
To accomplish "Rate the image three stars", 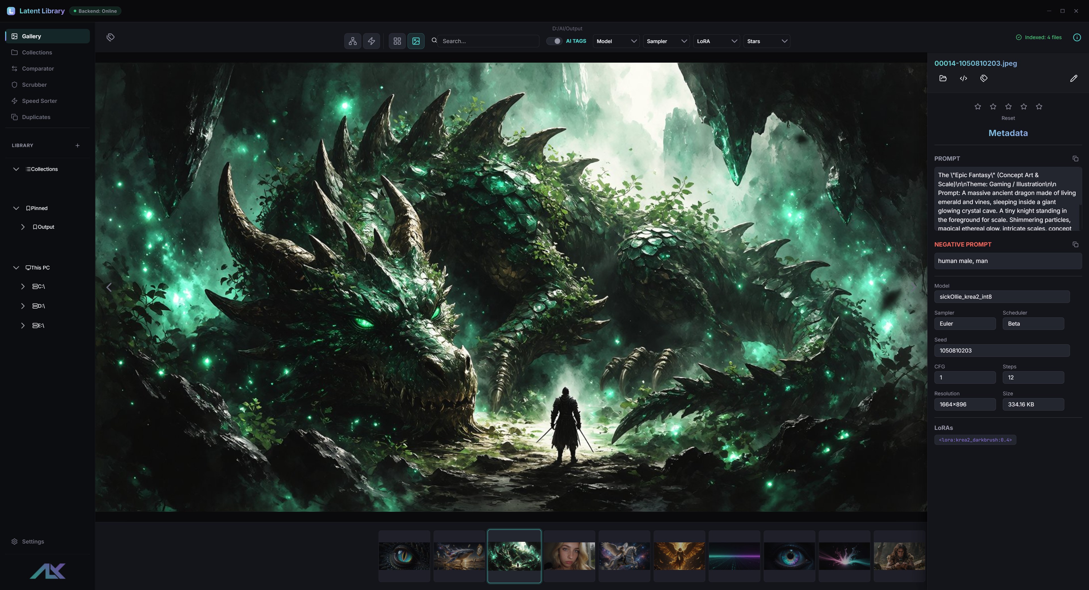I will [x=1008, y=107].
